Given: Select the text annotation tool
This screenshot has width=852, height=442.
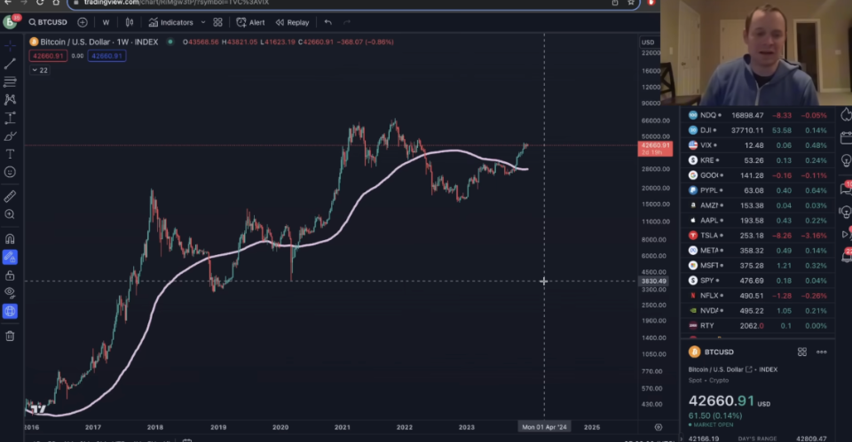Looking at the screenshot, I should tap(10, 154).
